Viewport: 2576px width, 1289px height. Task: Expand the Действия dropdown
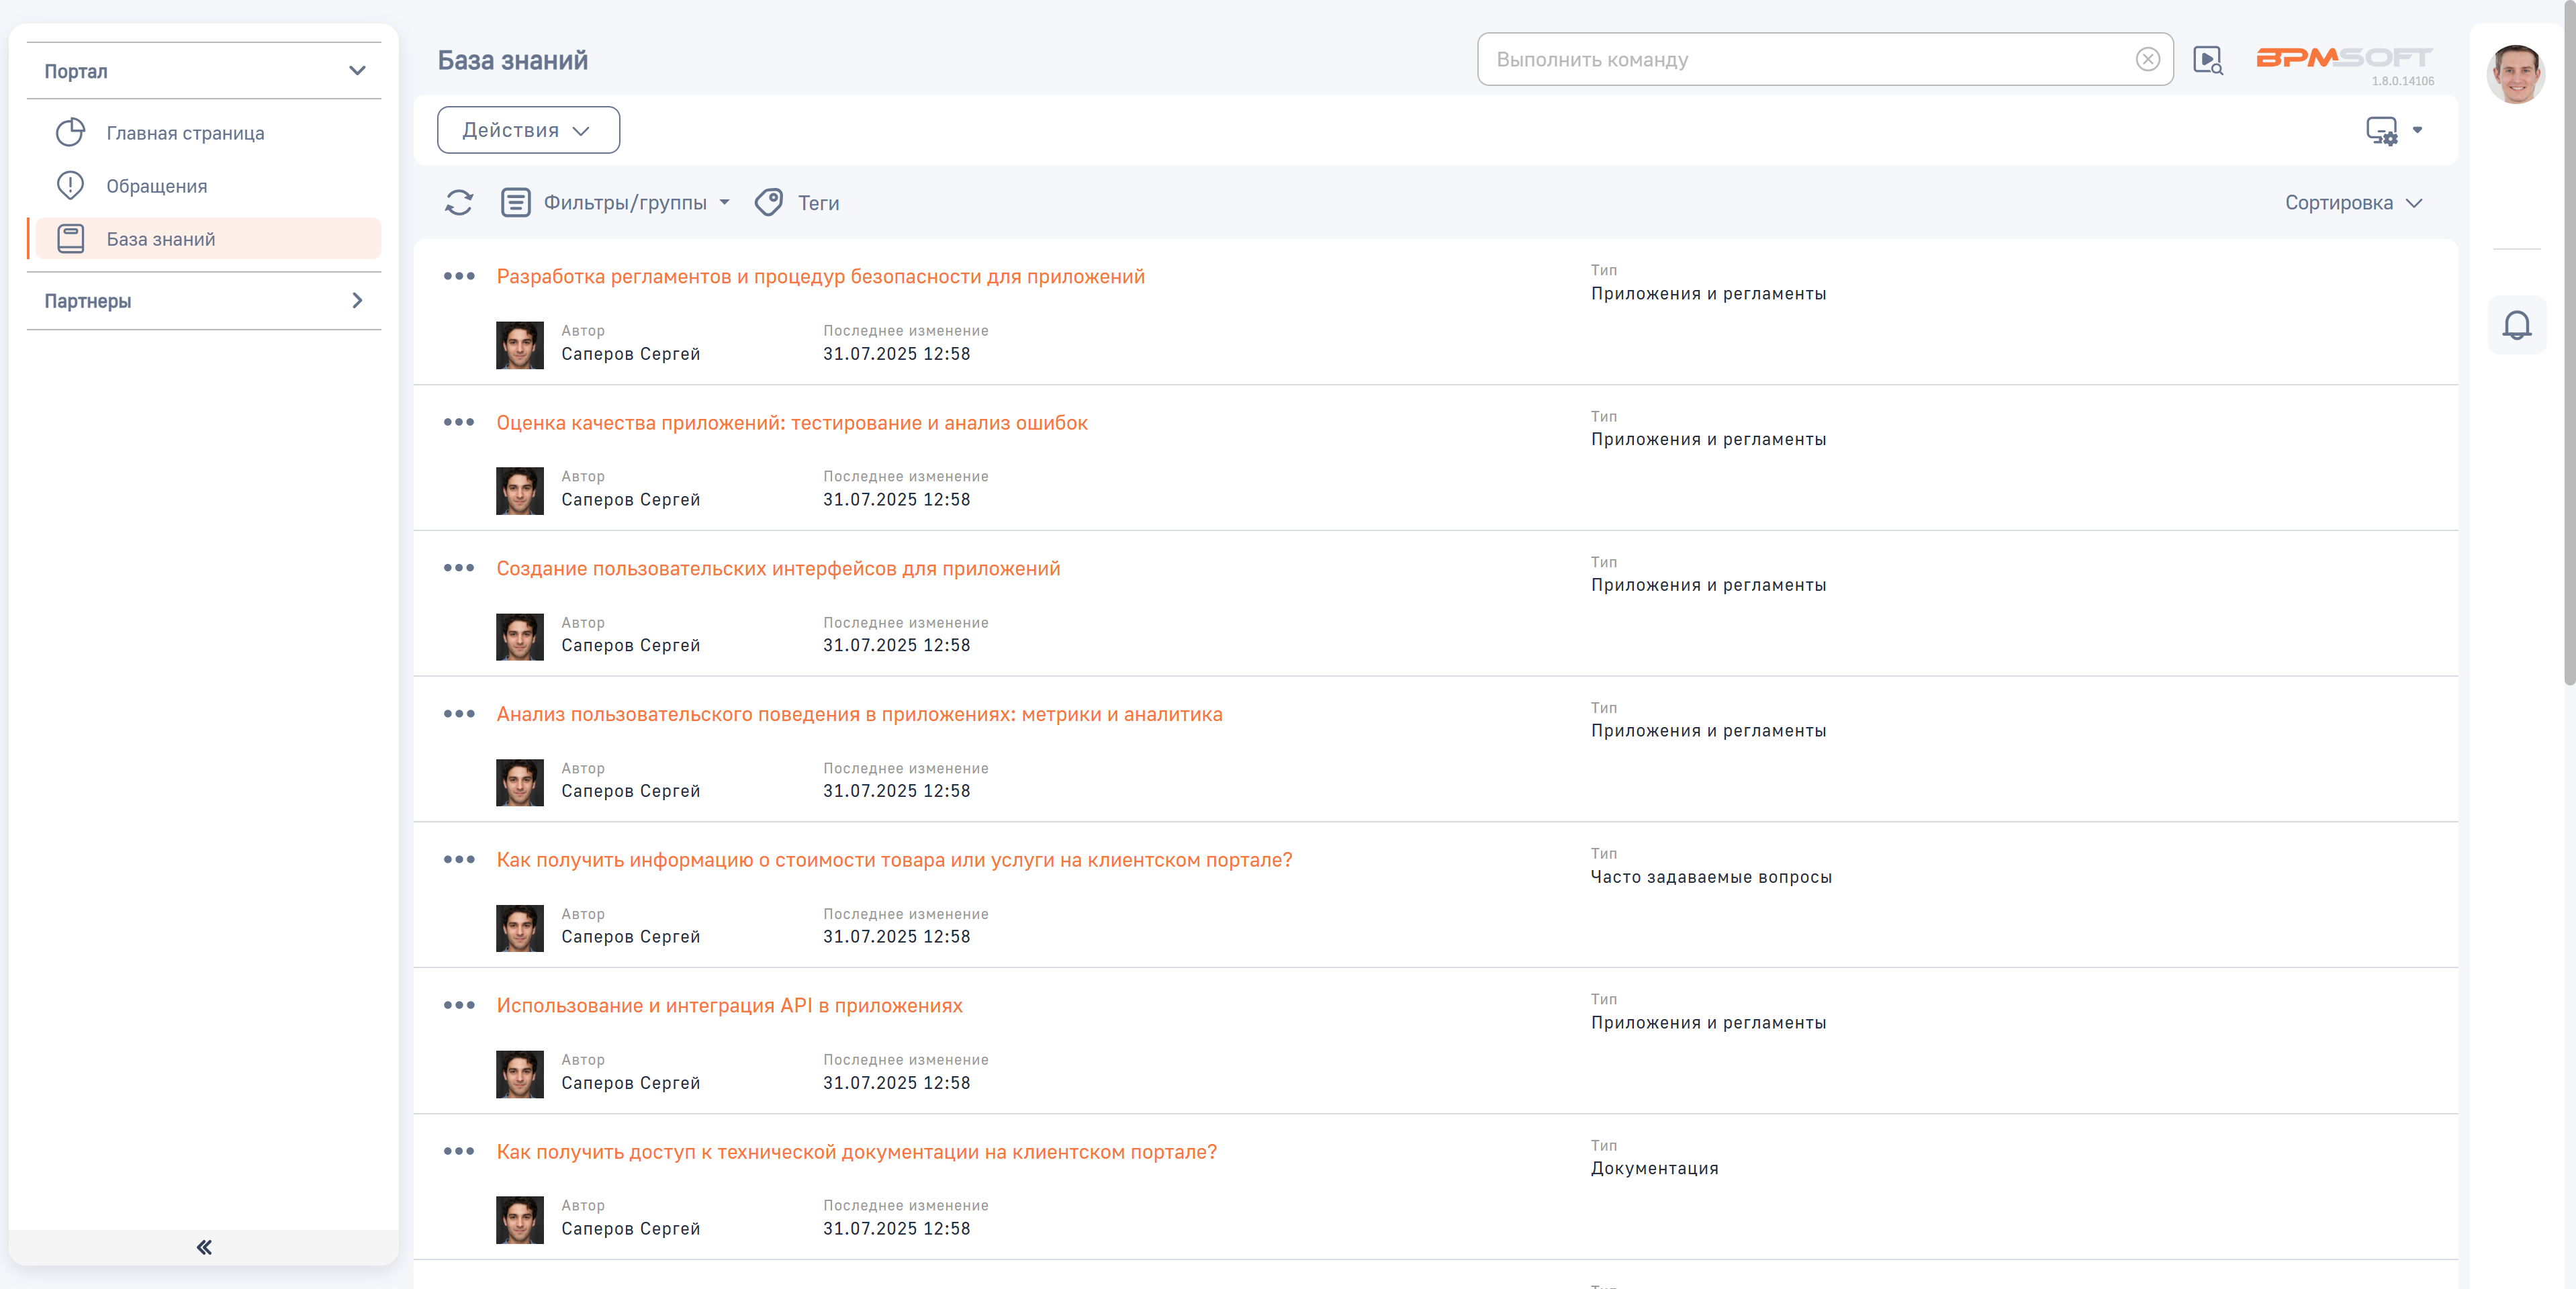coord(528,130)
